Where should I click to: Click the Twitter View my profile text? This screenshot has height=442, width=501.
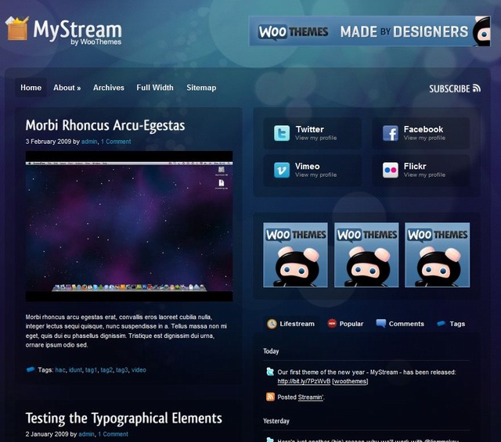pos(316,138)
